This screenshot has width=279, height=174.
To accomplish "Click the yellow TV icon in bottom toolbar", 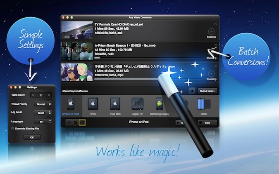I will coord(82,122).
